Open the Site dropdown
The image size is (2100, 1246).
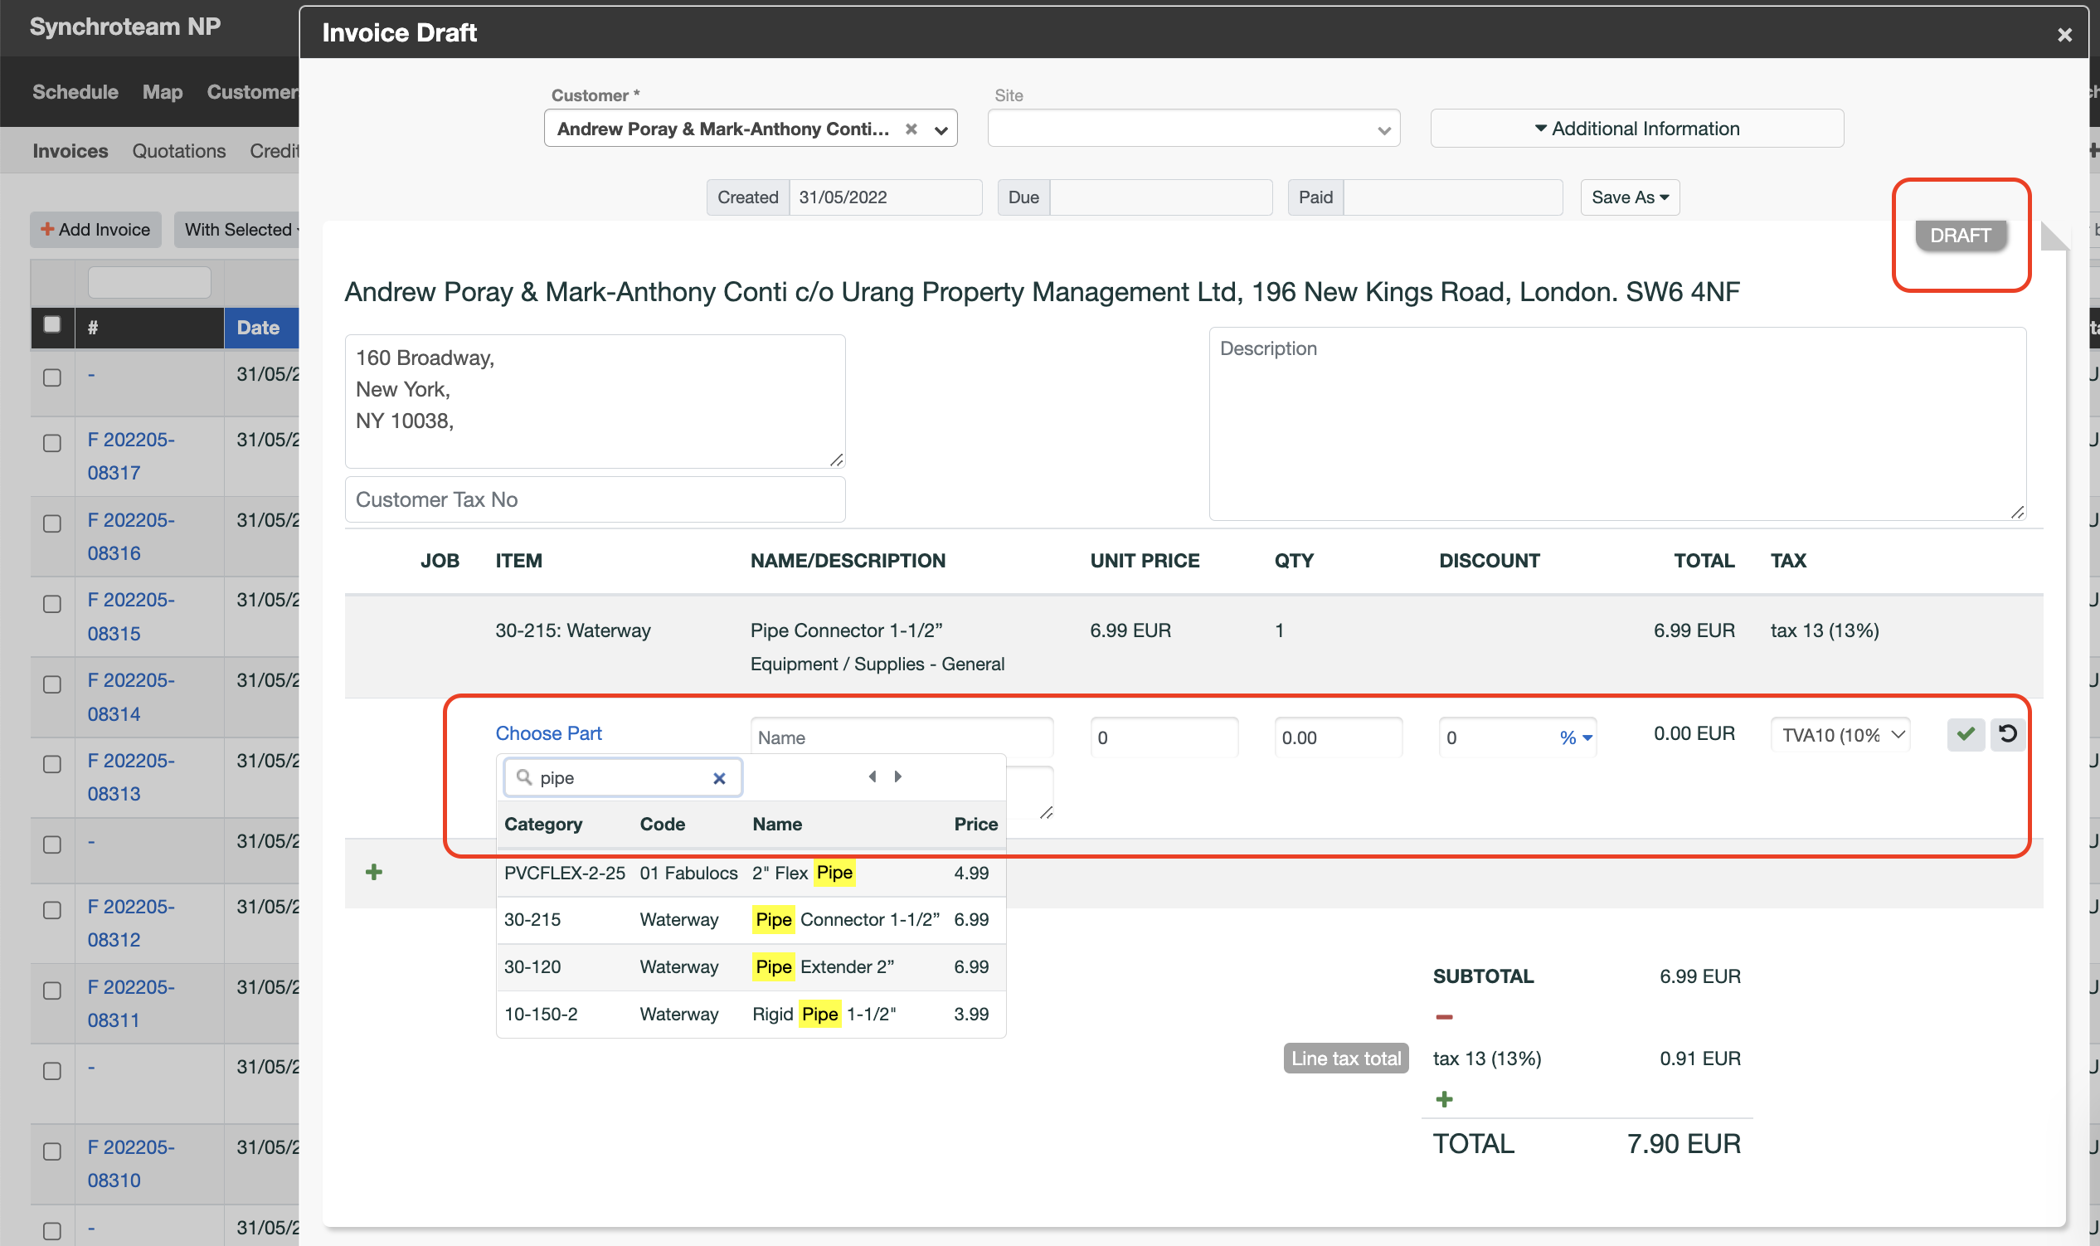click(x=1193, y=129)
